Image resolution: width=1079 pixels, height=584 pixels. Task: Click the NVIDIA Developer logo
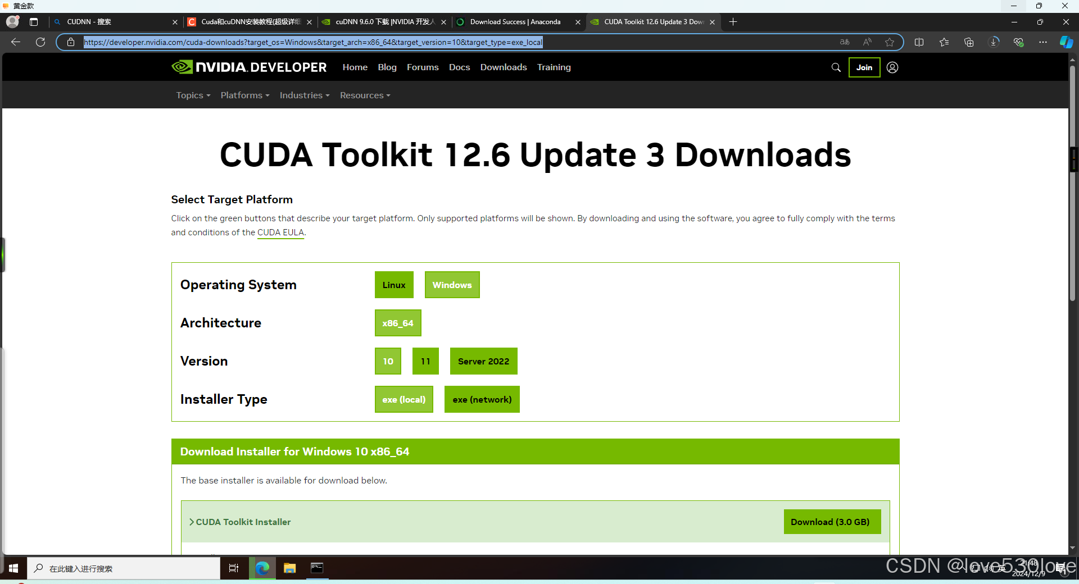[249, 67]
